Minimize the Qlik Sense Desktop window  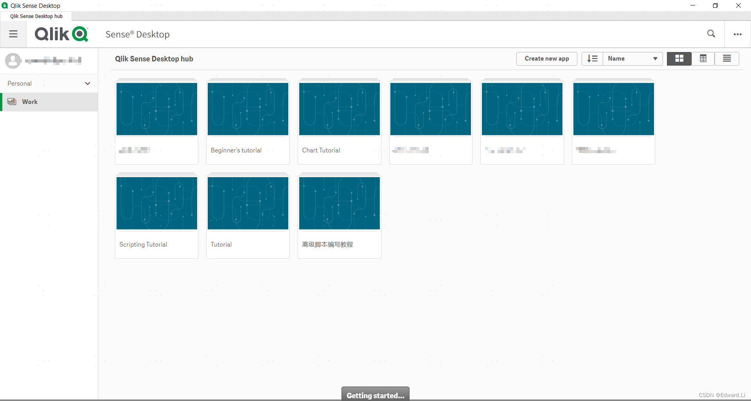click(x=693, y=5)
